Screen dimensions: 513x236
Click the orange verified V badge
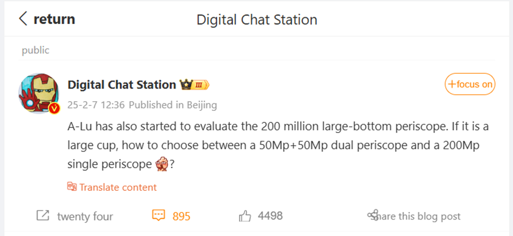tap(54, 109)
